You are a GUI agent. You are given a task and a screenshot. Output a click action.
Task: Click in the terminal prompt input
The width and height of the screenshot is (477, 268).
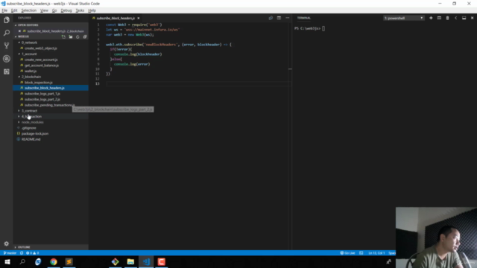tap(323, 28)
